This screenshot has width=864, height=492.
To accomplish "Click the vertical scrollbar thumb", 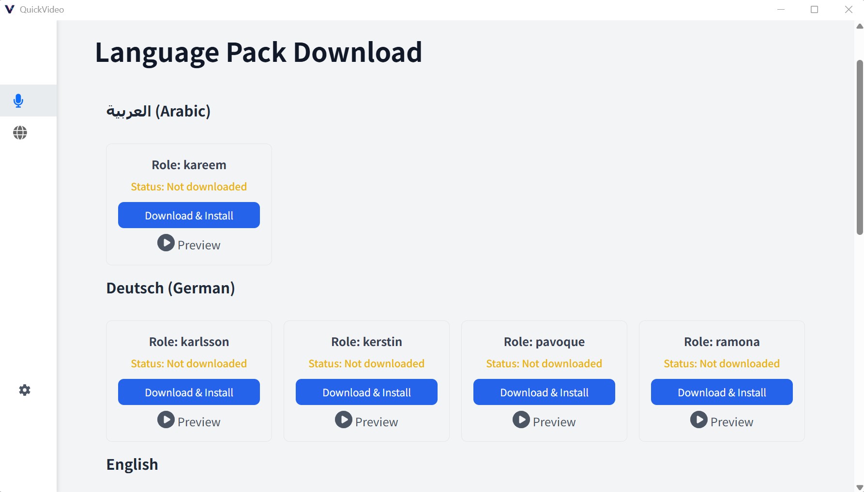I will [860, 147].
